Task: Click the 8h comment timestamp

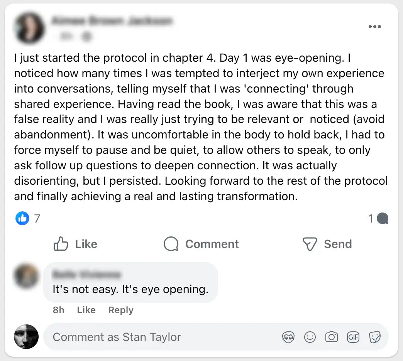Action: (59, 310)
